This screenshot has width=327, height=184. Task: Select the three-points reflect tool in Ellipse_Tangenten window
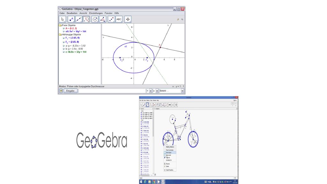point(111,19)
